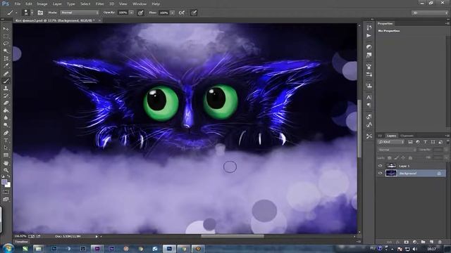Image resolution: width=451 pixels, height=253 pixels.
Task: Select the Rectangle shape tool
Action: pyautogui.click(x=6, y=155)
